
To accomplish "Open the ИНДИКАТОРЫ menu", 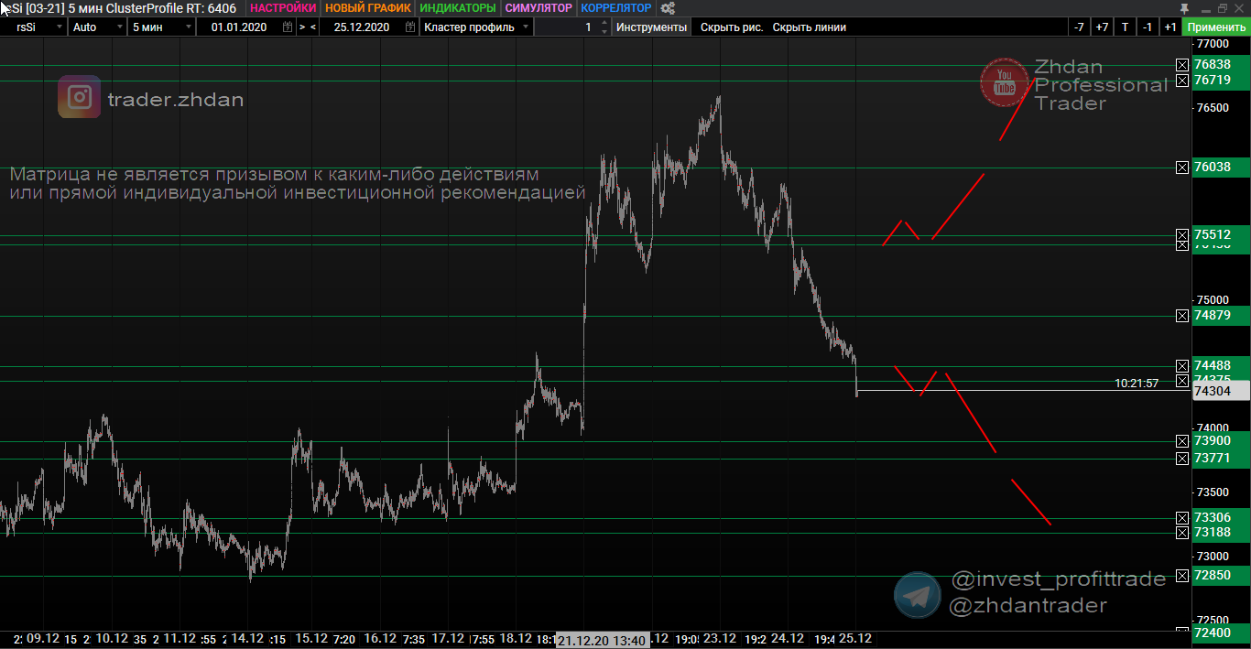I will point(457,8).
